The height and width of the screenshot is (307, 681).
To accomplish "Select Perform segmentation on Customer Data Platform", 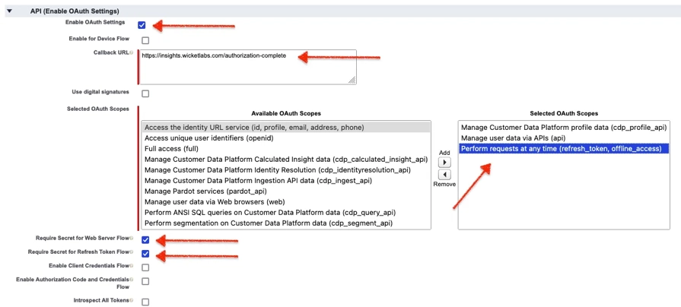I will (268, 223).
